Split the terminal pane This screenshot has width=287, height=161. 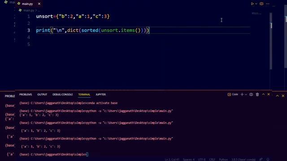pos(251,94)
